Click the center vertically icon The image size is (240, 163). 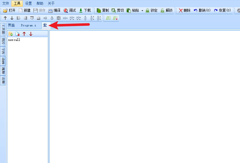coord(52,18)
